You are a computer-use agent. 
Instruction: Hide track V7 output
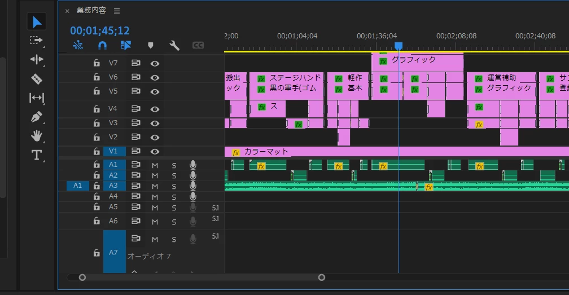click(155, 63)
